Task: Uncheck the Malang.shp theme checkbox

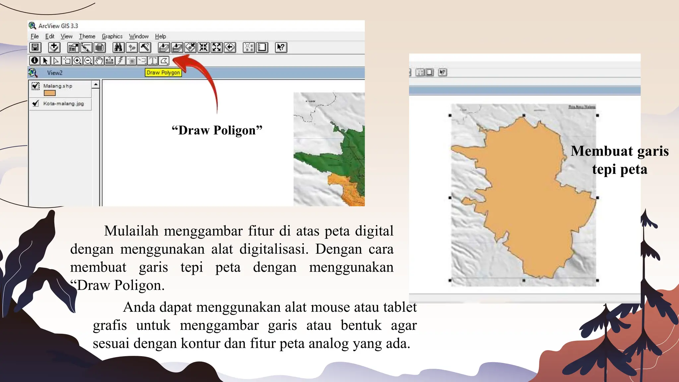Action: point(35,86)
